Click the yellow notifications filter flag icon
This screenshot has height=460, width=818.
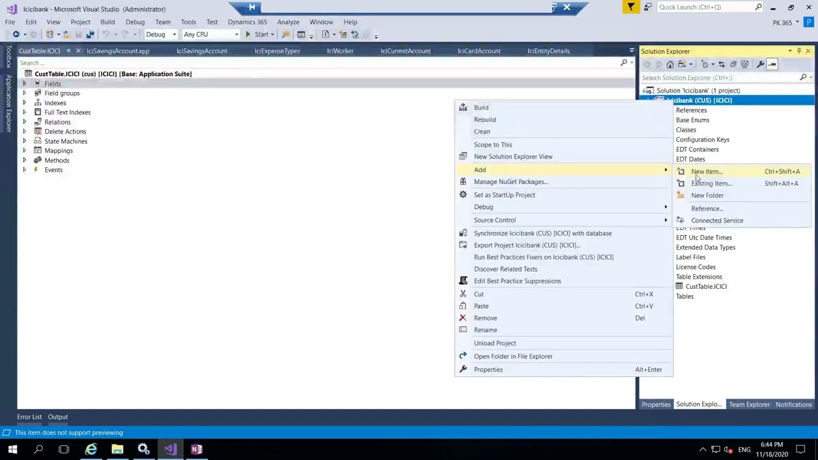(631, 7)
